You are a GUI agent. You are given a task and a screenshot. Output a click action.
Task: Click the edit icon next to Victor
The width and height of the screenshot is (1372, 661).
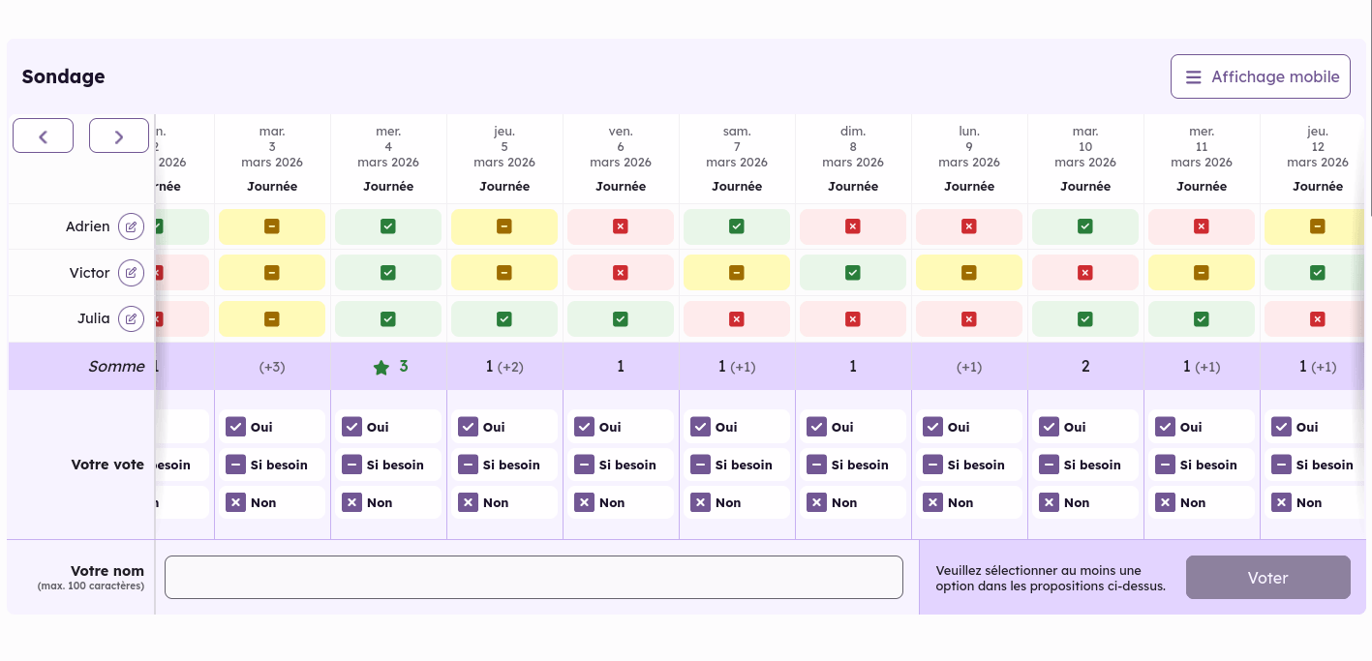tap(131, 273)
